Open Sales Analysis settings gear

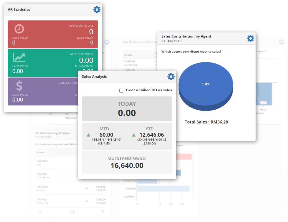[171, 77]
